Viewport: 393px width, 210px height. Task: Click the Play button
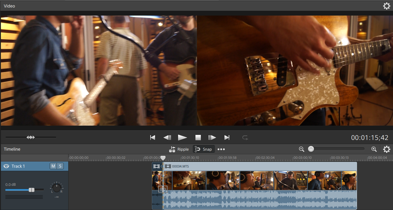point(182,138)
